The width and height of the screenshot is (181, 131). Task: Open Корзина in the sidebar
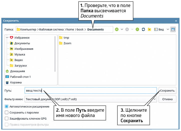click(x=16, y=82)
